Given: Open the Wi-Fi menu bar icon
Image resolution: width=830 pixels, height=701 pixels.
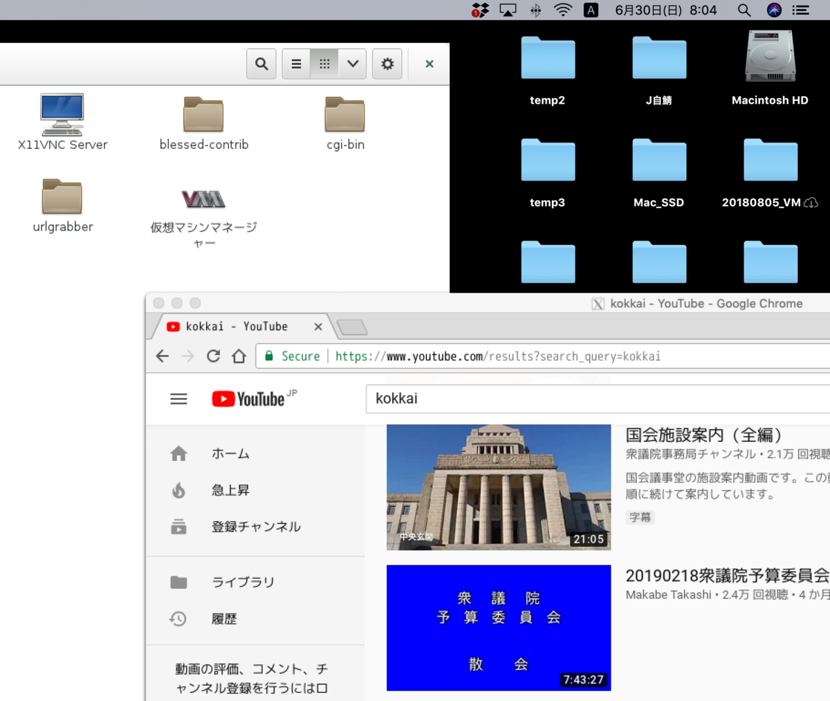Looking at the screenshot, I should pyautogui.click(x=562, y=10).
